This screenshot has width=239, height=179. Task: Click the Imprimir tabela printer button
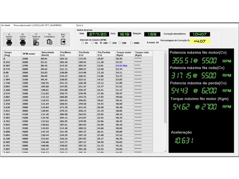pyautogui.click(x=9, y=40)
